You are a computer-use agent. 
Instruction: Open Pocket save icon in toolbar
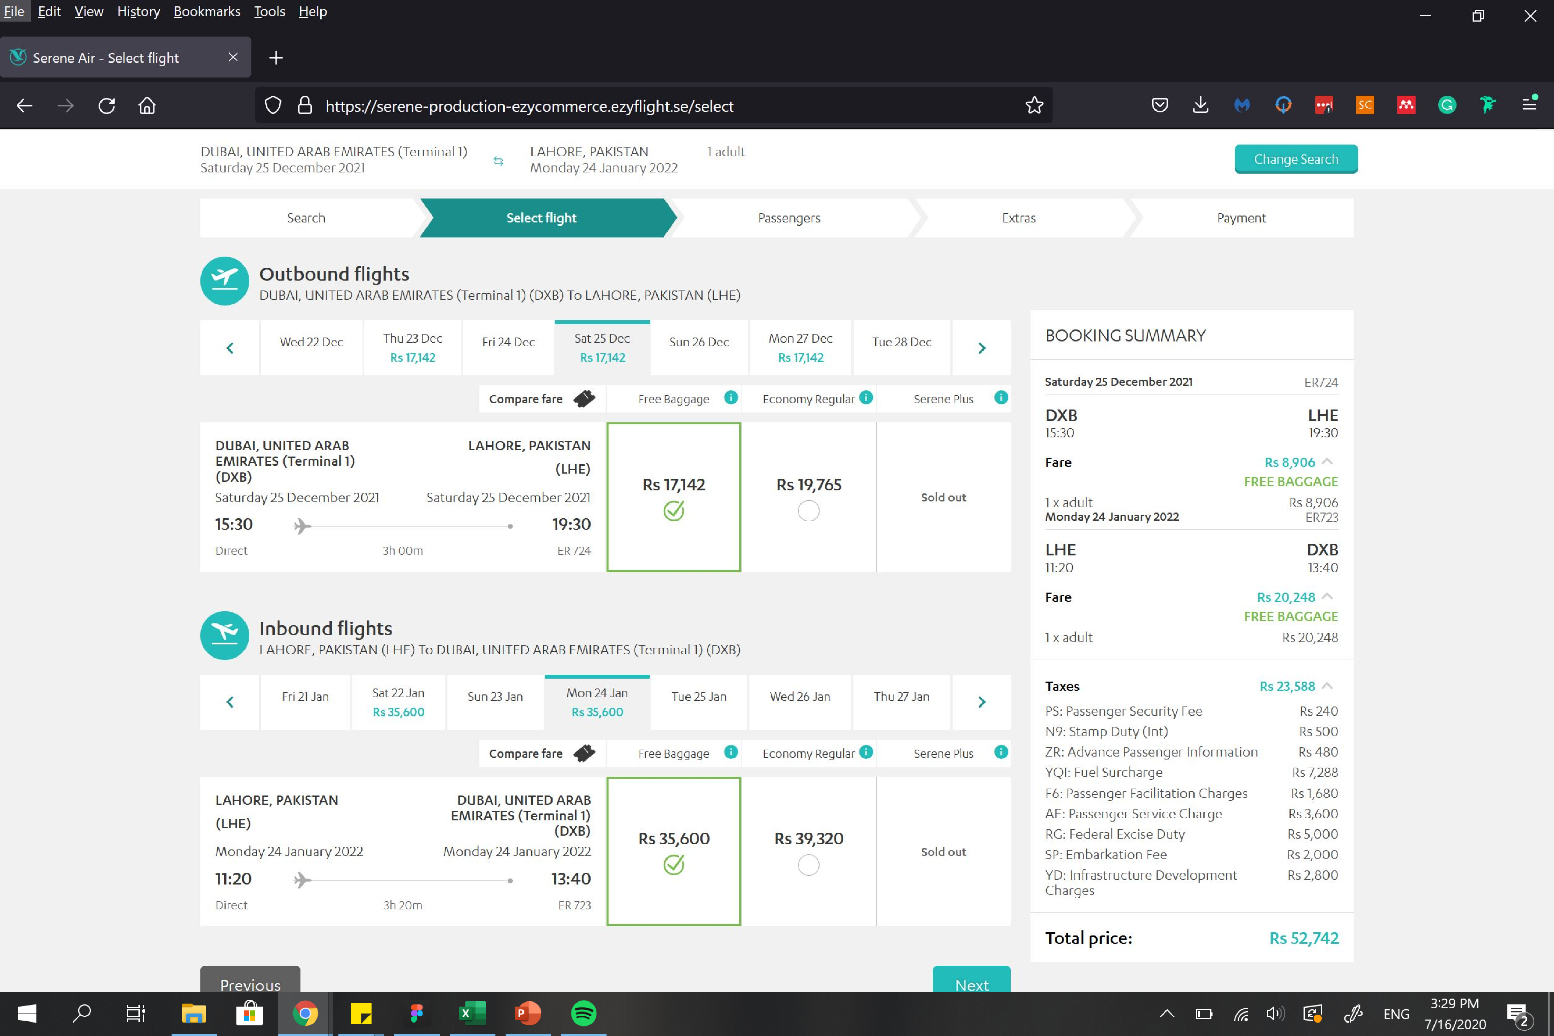point(1160,105)
